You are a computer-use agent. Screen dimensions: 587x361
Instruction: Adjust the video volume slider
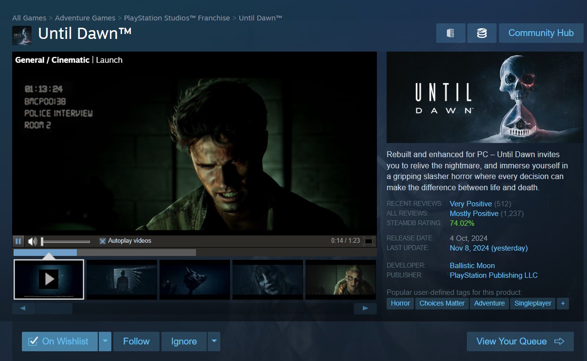tap(66, 241)
